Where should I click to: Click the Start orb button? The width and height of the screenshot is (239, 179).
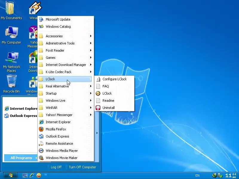pyautogui.click(x=11, y=175)
